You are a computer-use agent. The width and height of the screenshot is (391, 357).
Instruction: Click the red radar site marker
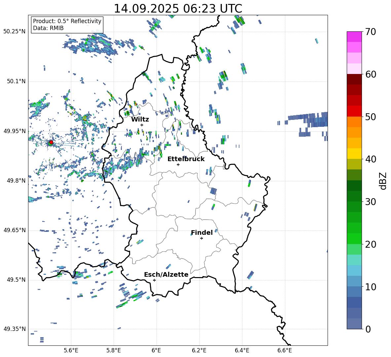coord(51,142)
